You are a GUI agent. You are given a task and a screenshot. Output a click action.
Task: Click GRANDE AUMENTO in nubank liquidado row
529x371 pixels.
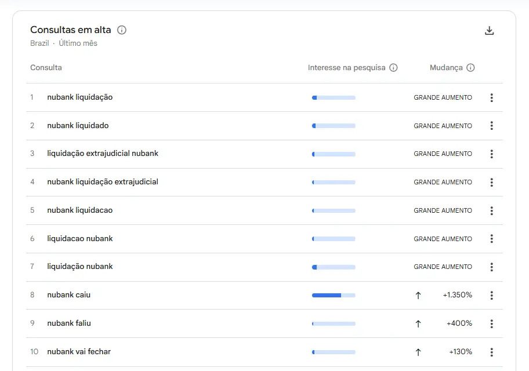point(443,126)
